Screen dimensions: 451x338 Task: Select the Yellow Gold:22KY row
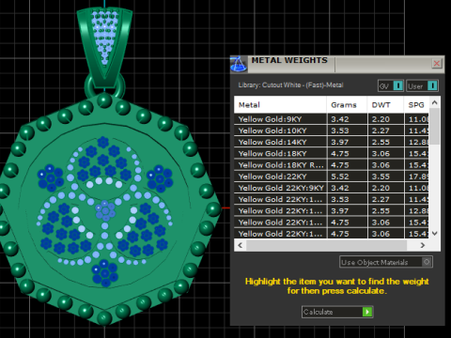[x=332, y=177]
